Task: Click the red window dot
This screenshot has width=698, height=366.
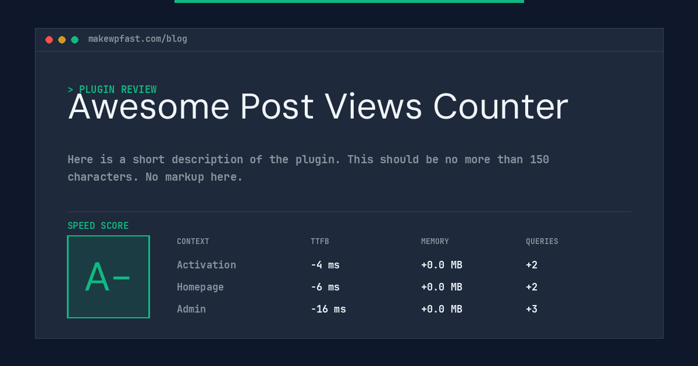Action: pos(49,40)
